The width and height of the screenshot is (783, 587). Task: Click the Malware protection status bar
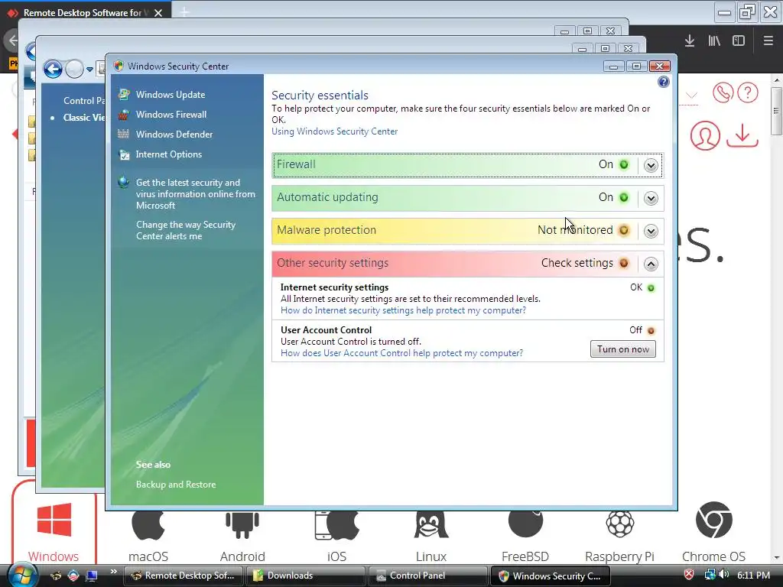(467, 231)
